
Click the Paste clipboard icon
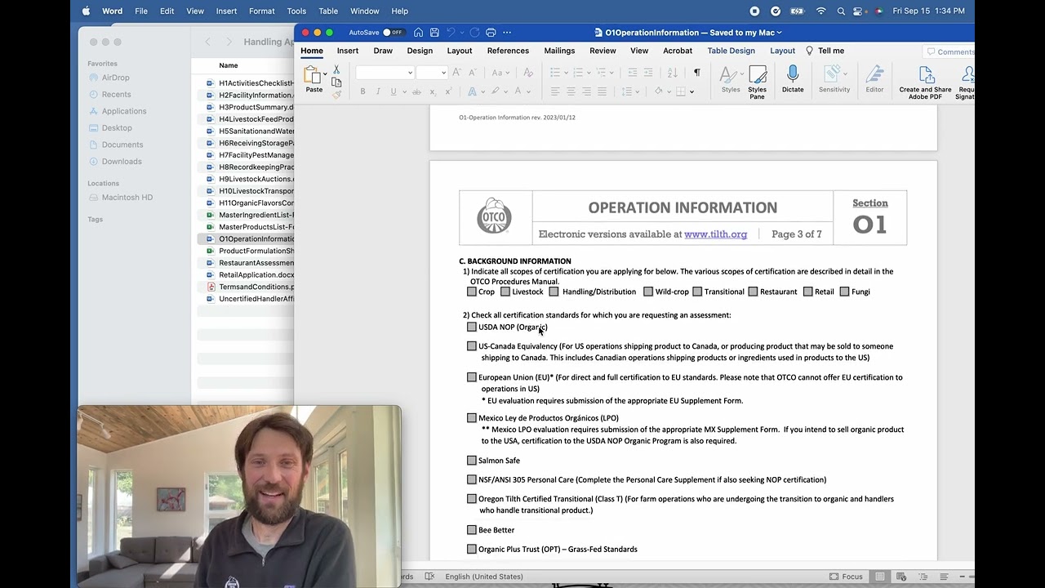click(x=313, y=76)
